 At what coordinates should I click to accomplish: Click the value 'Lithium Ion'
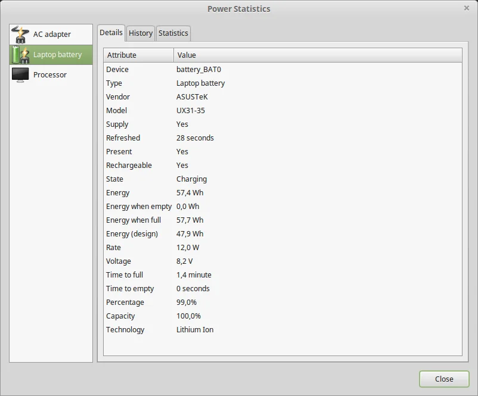tap(195, 330)
